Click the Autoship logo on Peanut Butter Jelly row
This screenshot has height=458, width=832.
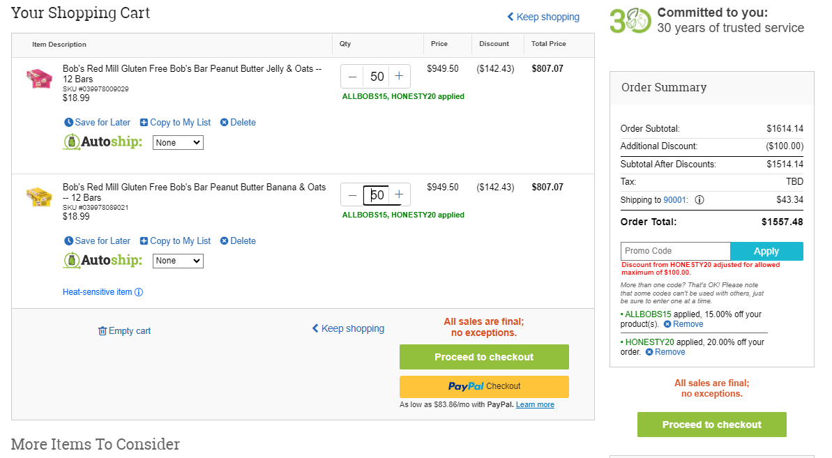coord(103,142)
